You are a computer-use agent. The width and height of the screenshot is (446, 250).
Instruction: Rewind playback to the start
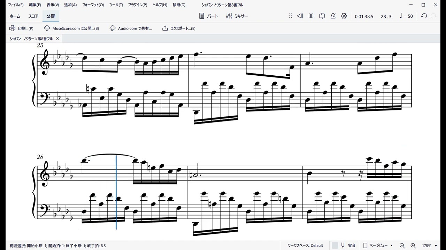pos(300,16)
